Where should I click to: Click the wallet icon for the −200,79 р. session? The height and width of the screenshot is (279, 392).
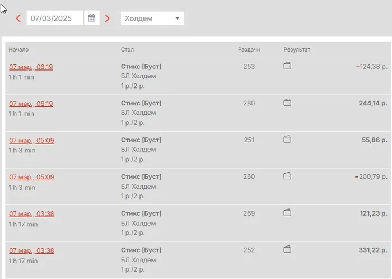coord(287,176)
